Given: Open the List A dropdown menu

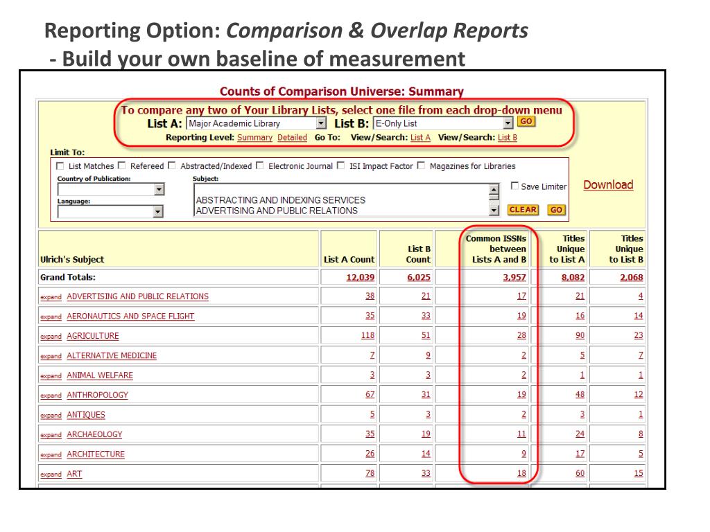Looking at the screenshot, I should [321, 123].
